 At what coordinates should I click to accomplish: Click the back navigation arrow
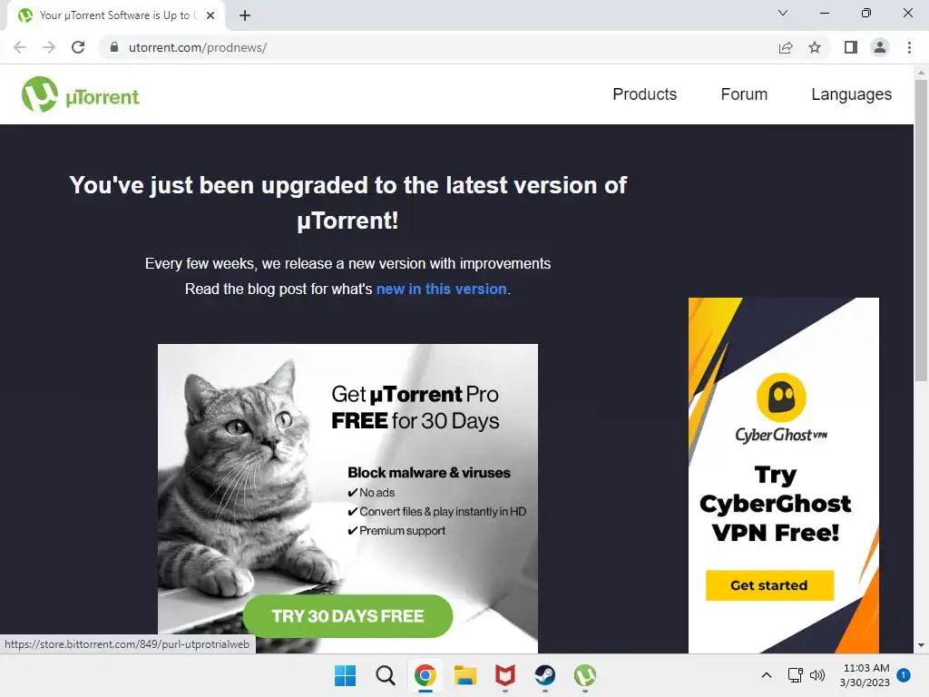tap(20, 47)
